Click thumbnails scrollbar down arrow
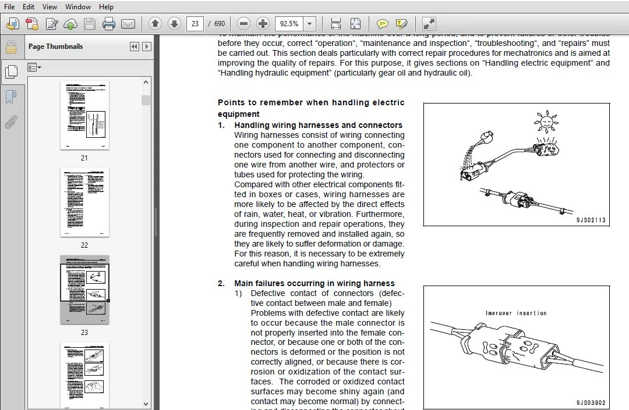 (x=146, y=404)
